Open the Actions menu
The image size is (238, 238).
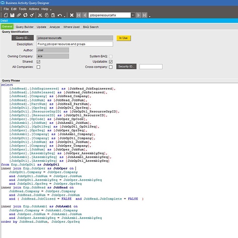pyautogui.click(x=34, y=9)
